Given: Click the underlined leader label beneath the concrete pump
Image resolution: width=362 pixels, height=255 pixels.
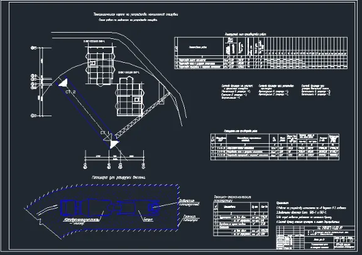Looking at the screenshot, I should coord(148,220).
